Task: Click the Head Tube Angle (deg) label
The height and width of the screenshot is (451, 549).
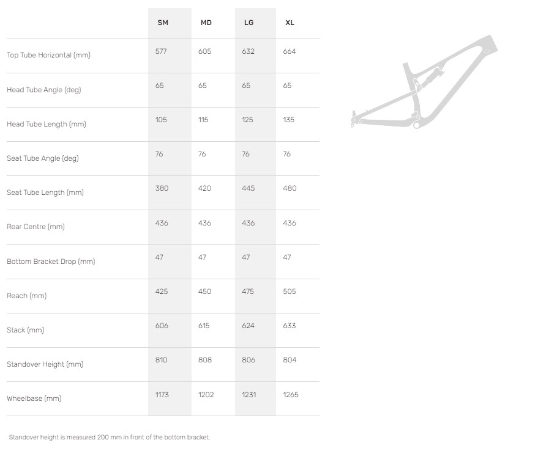Action: coord(43,90)
